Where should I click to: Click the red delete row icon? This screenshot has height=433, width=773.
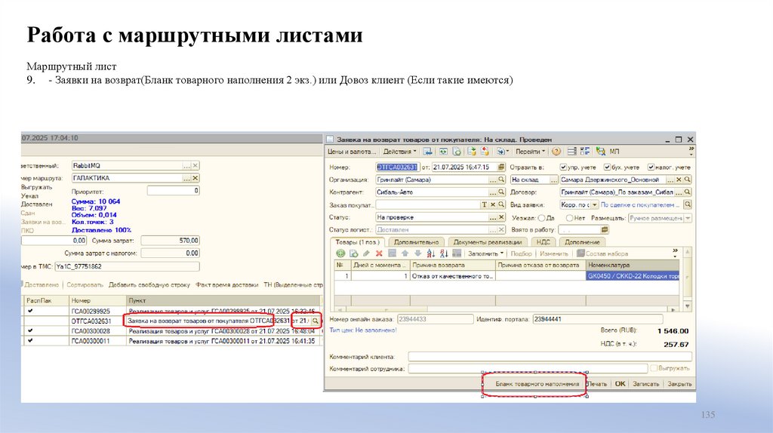(380, 253)
